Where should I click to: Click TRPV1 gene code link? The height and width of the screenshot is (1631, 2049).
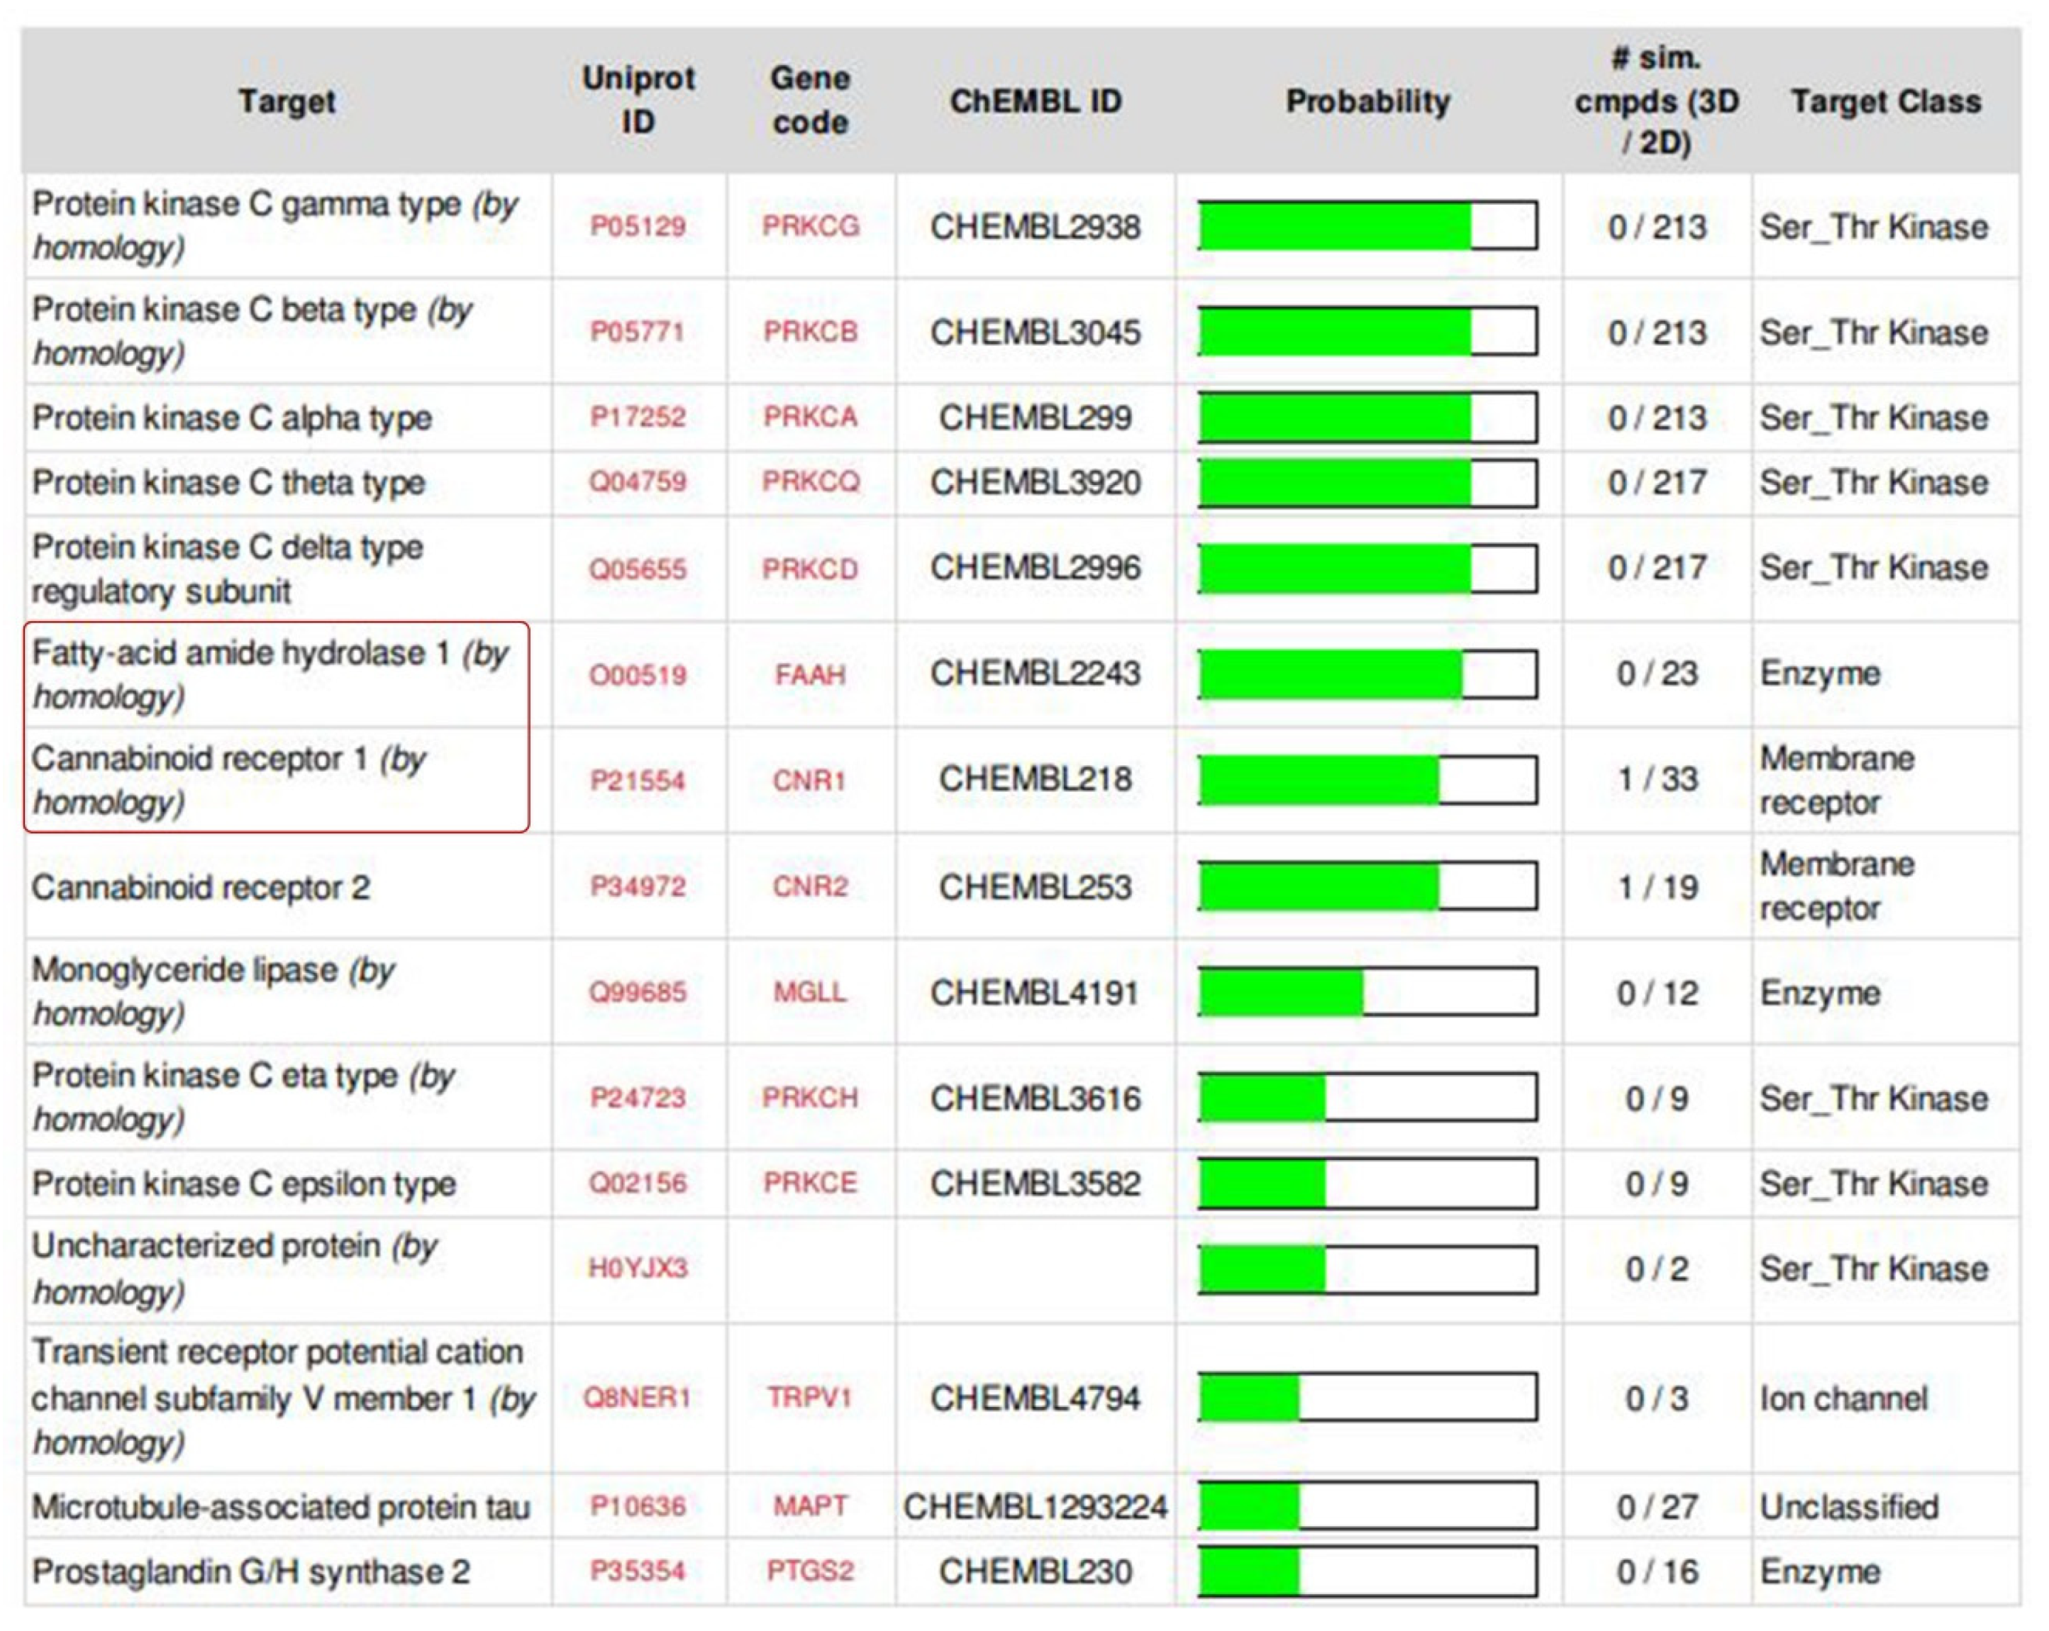810,1397
